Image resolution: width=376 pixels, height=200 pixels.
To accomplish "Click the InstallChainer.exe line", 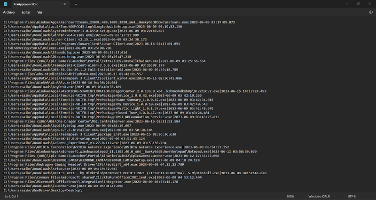I will [104, 61].
